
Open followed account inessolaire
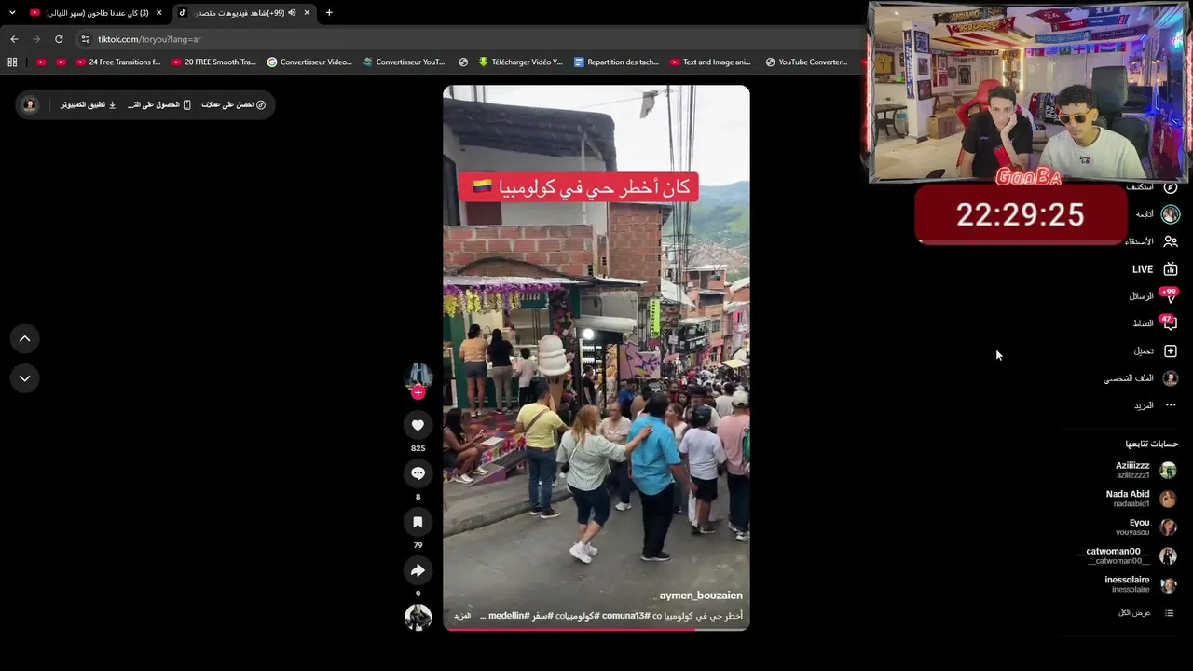[x=1140, y=584]
